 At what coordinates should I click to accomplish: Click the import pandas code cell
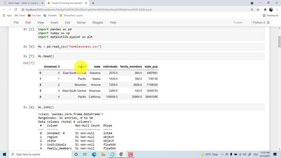[151, 33]
